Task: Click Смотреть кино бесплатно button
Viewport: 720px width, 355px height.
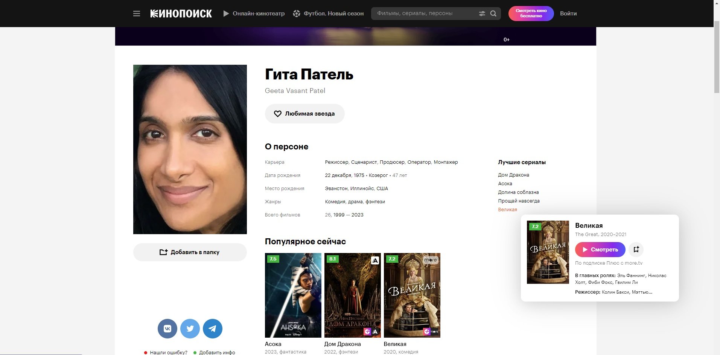Action: (531, 14)
